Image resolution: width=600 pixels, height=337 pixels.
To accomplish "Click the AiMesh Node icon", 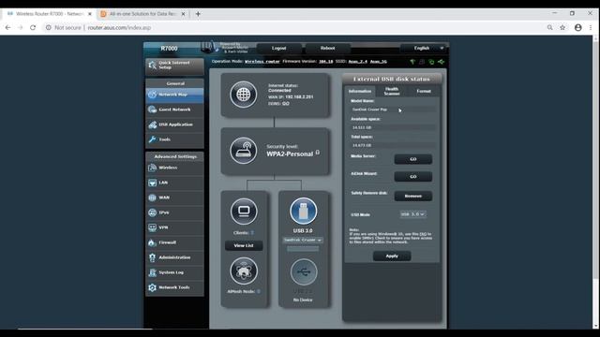I will (244, 271).
